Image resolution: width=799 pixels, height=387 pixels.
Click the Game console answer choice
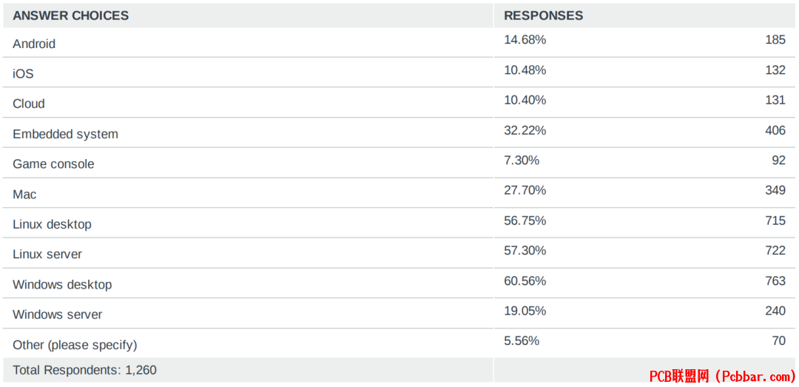[x=53, y=164]
